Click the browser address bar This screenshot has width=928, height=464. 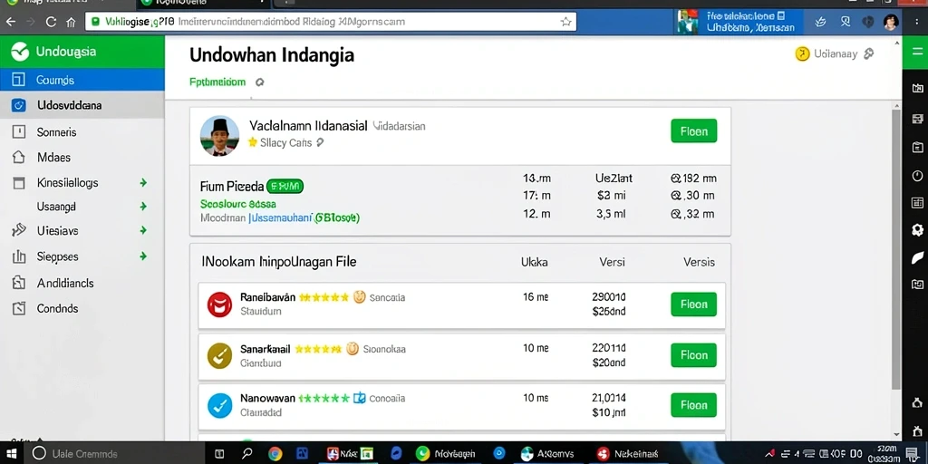330,22
